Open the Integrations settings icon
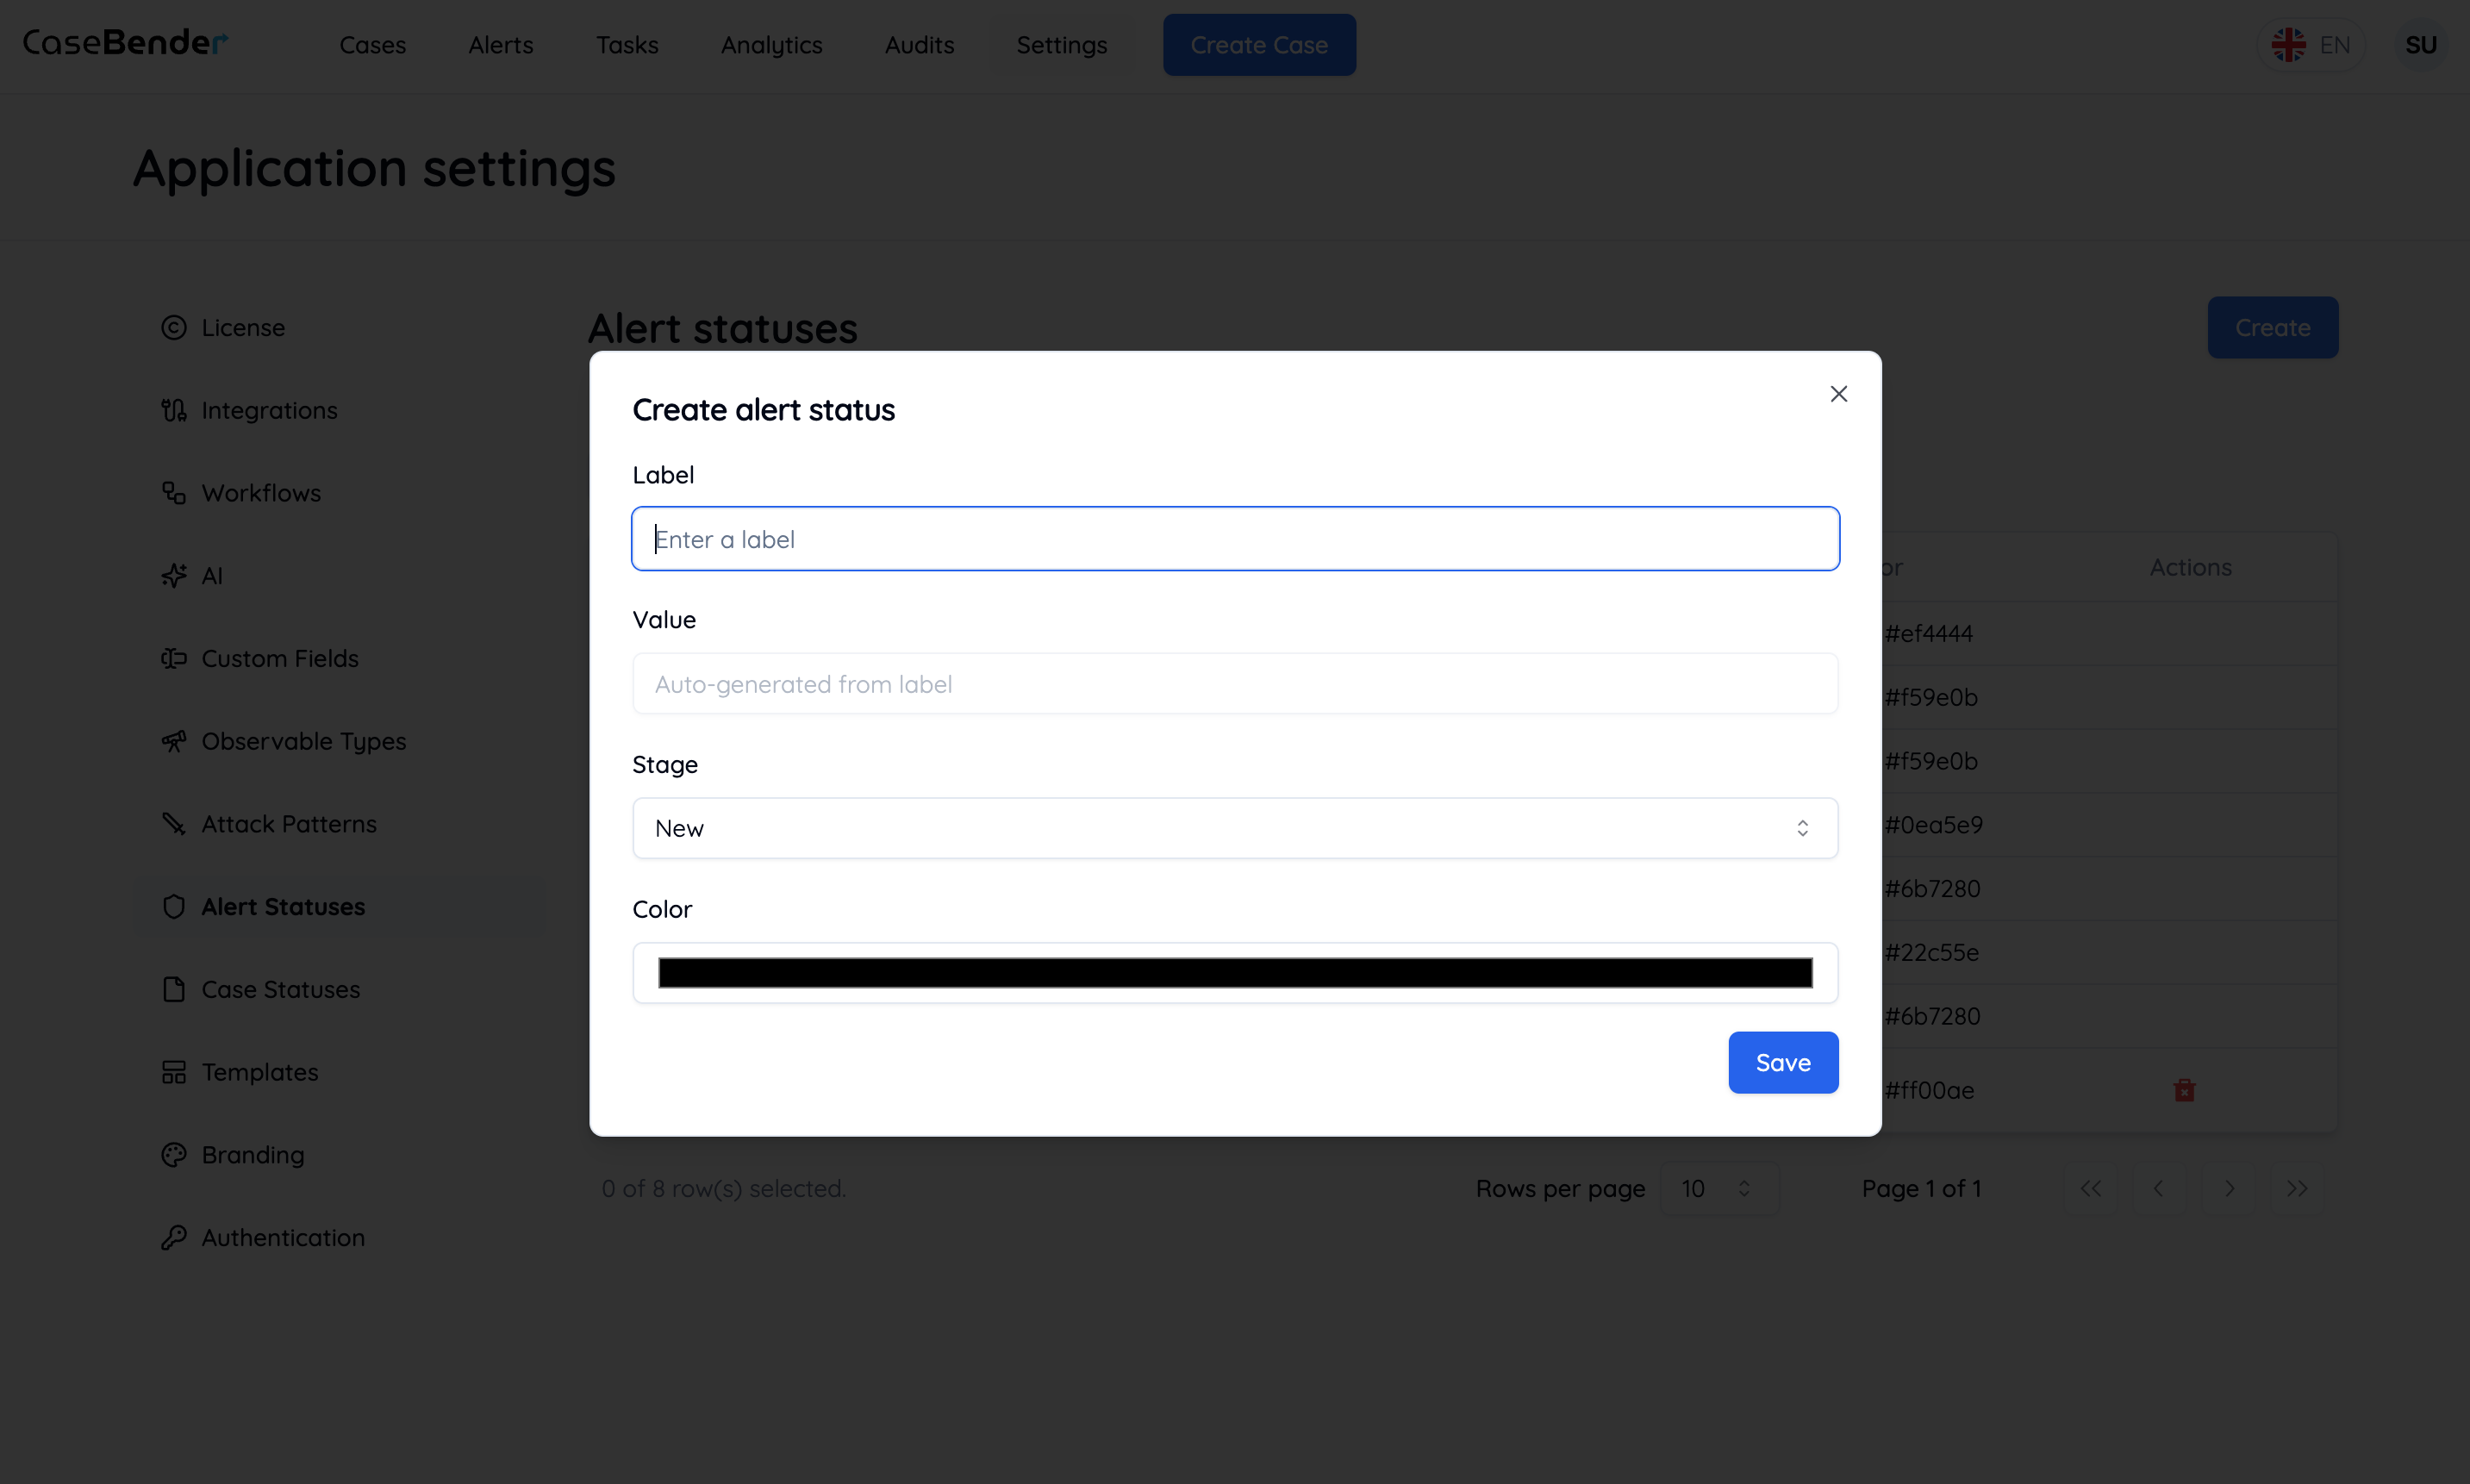 tap(174, 410)
